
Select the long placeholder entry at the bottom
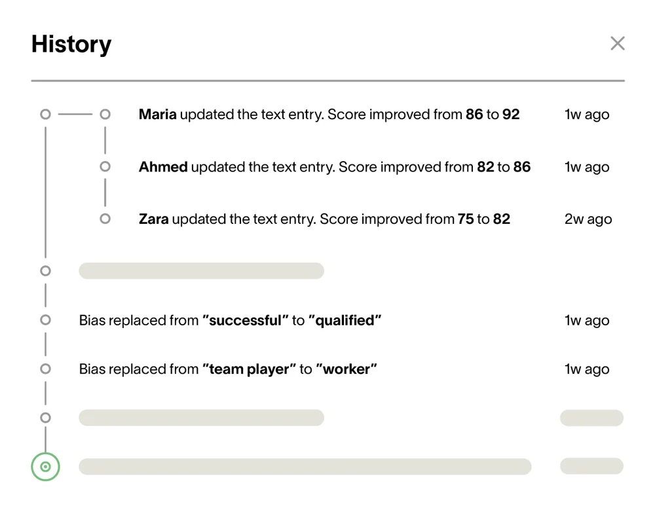[x=305, y=467]
